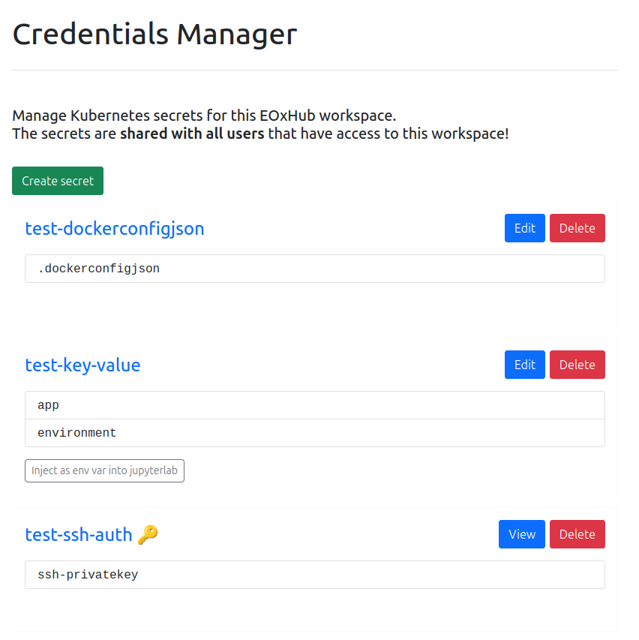
Task: Open the test-key-value secret
Action: tap(82, 365)
